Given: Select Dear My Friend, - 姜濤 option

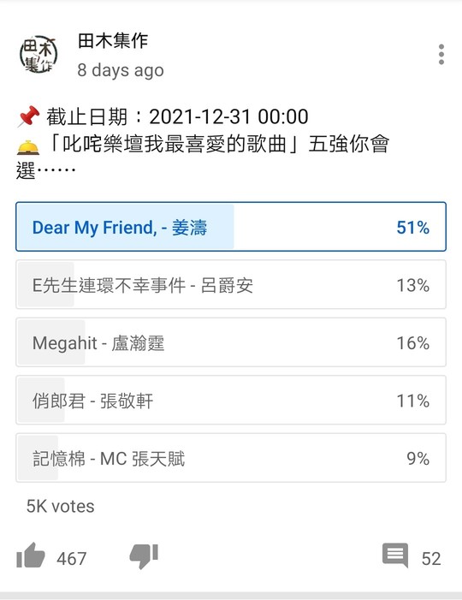Looking at the screenshot, I should [231, 227].
